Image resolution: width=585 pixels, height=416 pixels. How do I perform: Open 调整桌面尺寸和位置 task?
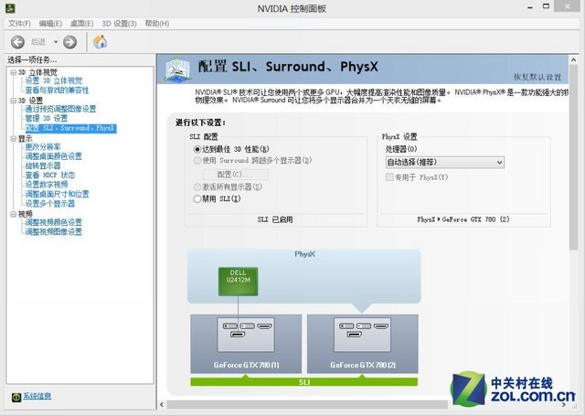click(x=57, y=194)
